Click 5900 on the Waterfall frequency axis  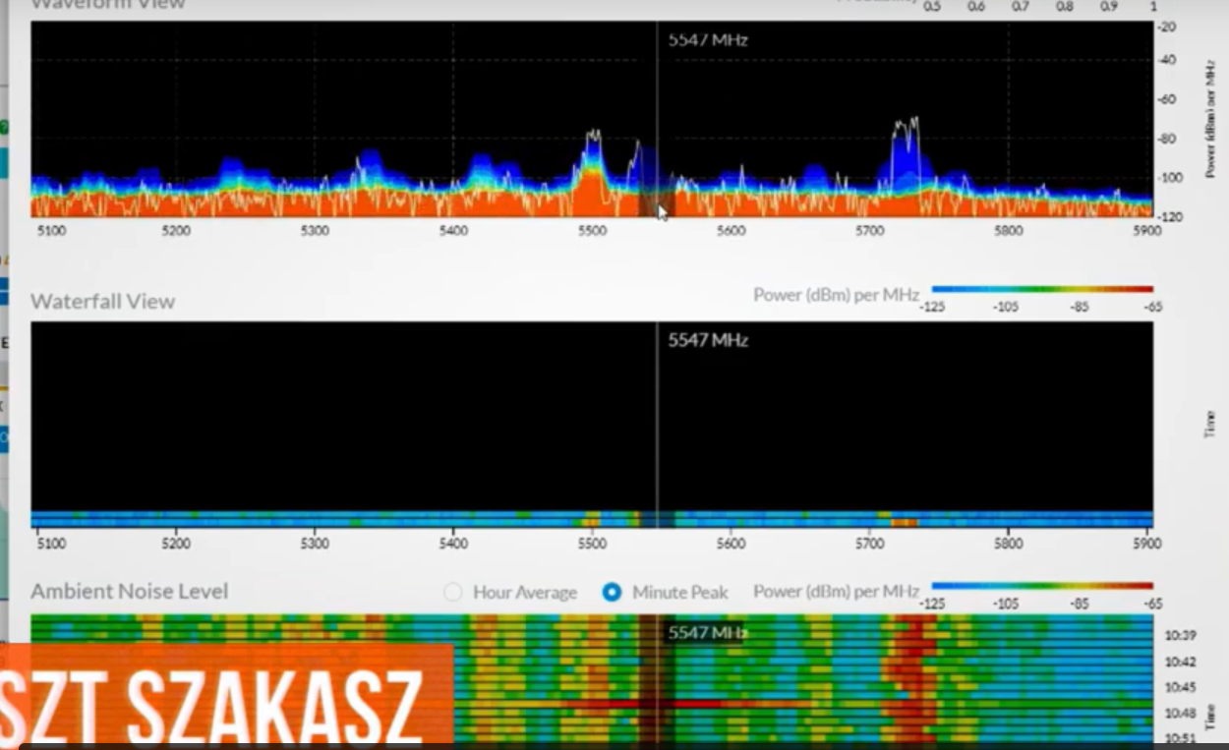pyautogui.click(x=1146, y=544)
